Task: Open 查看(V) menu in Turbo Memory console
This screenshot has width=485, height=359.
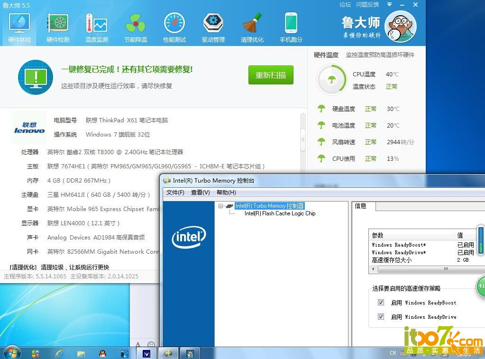Action: [x=200, y=193]
